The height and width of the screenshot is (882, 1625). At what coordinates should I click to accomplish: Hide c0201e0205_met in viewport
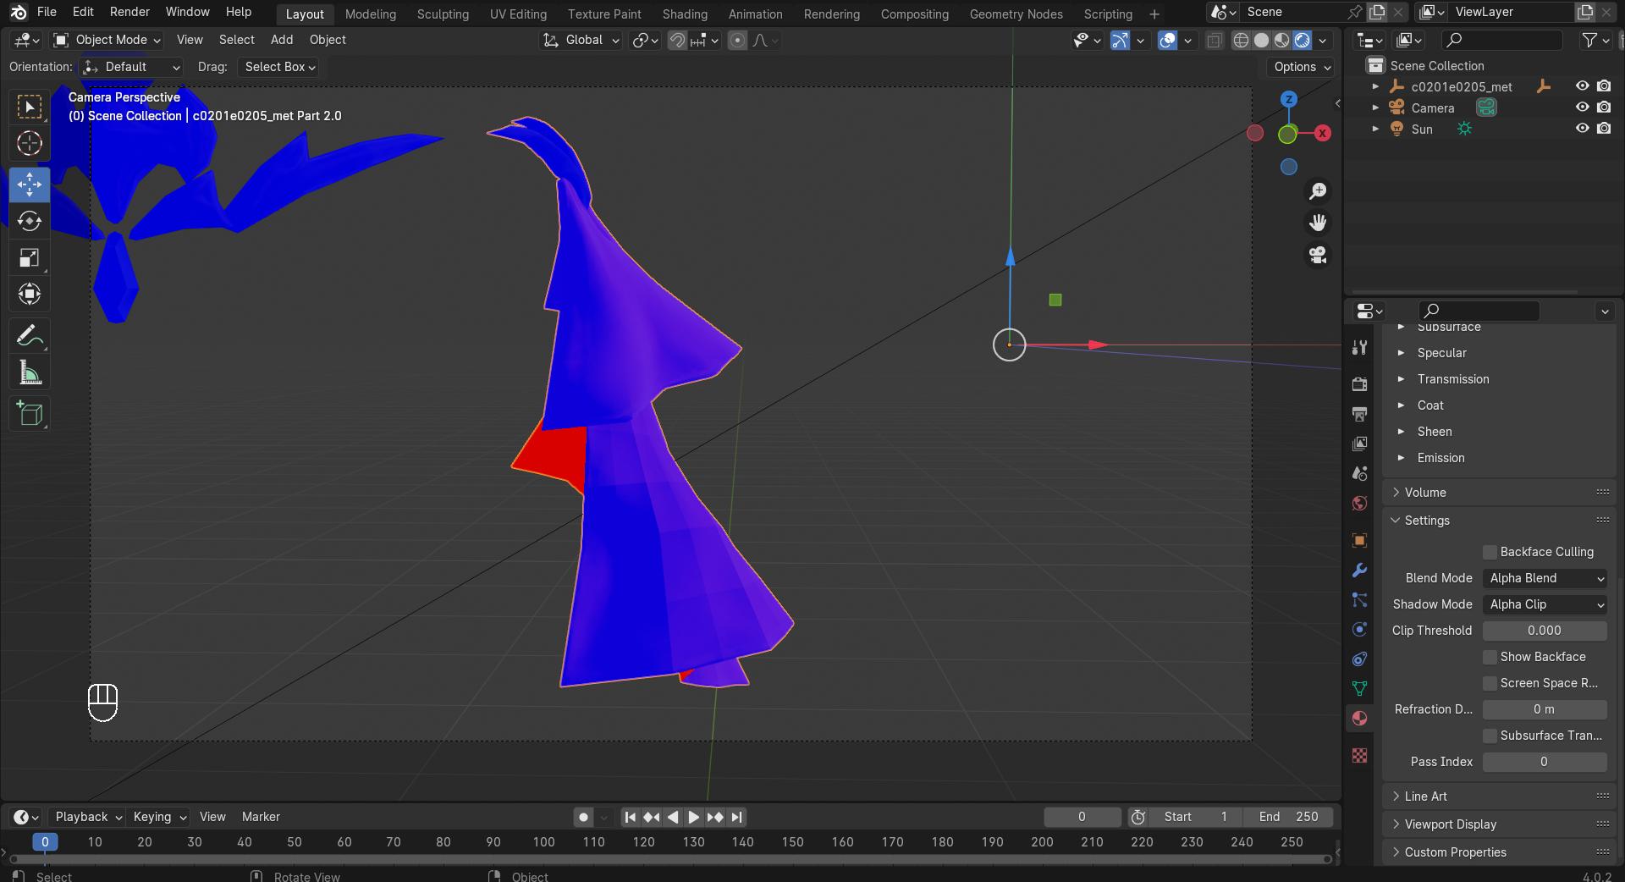(1582, 86)
